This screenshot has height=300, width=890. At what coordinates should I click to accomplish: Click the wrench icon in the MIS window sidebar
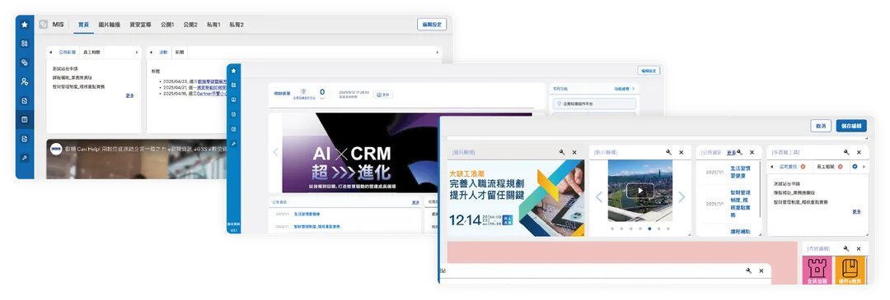[25, 158]
